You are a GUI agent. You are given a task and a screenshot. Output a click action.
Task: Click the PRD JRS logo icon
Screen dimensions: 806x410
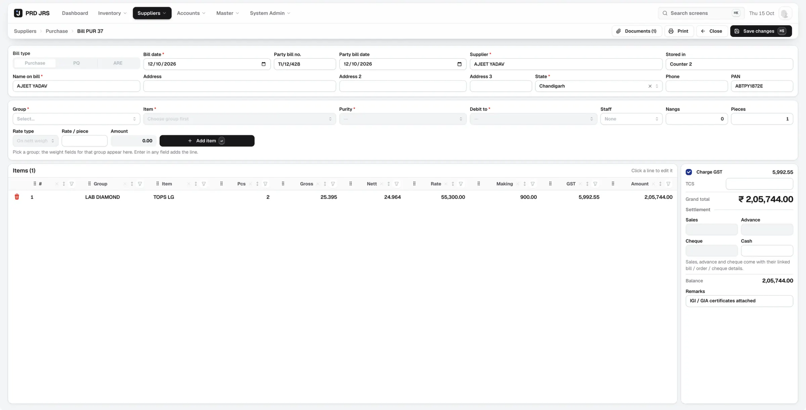[x=18, y=13]
